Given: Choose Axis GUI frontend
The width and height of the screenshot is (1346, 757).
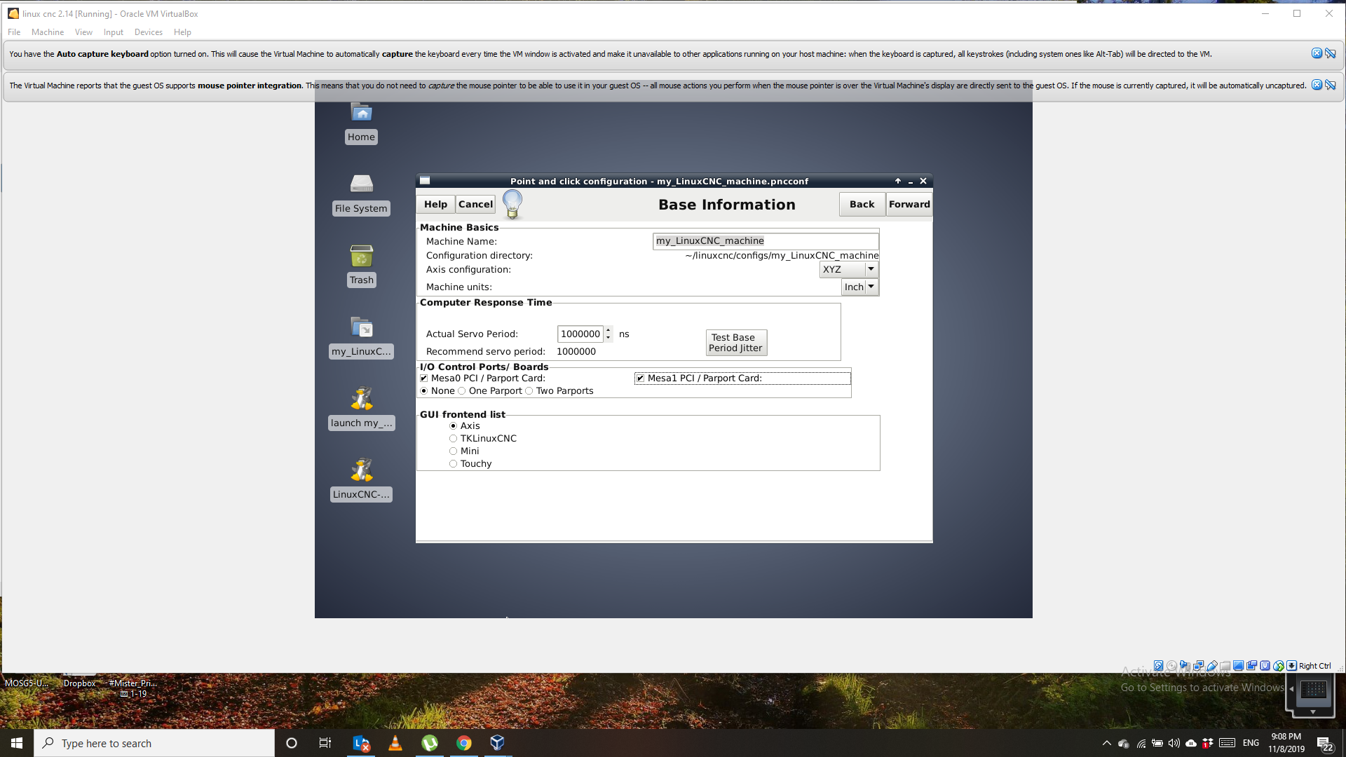Looking at the screenshot, I should click(x=453, y=425).
